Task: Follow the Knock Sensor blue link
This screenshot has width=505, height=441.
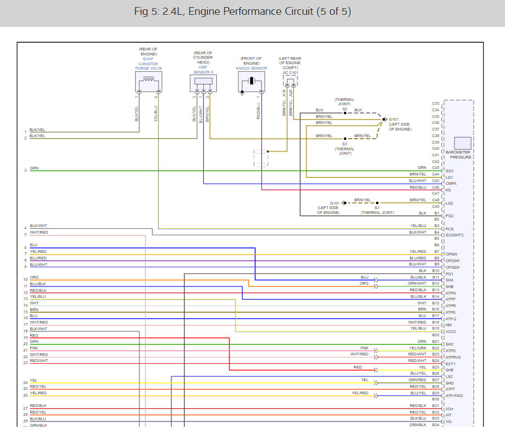Action: pos(251,69)
